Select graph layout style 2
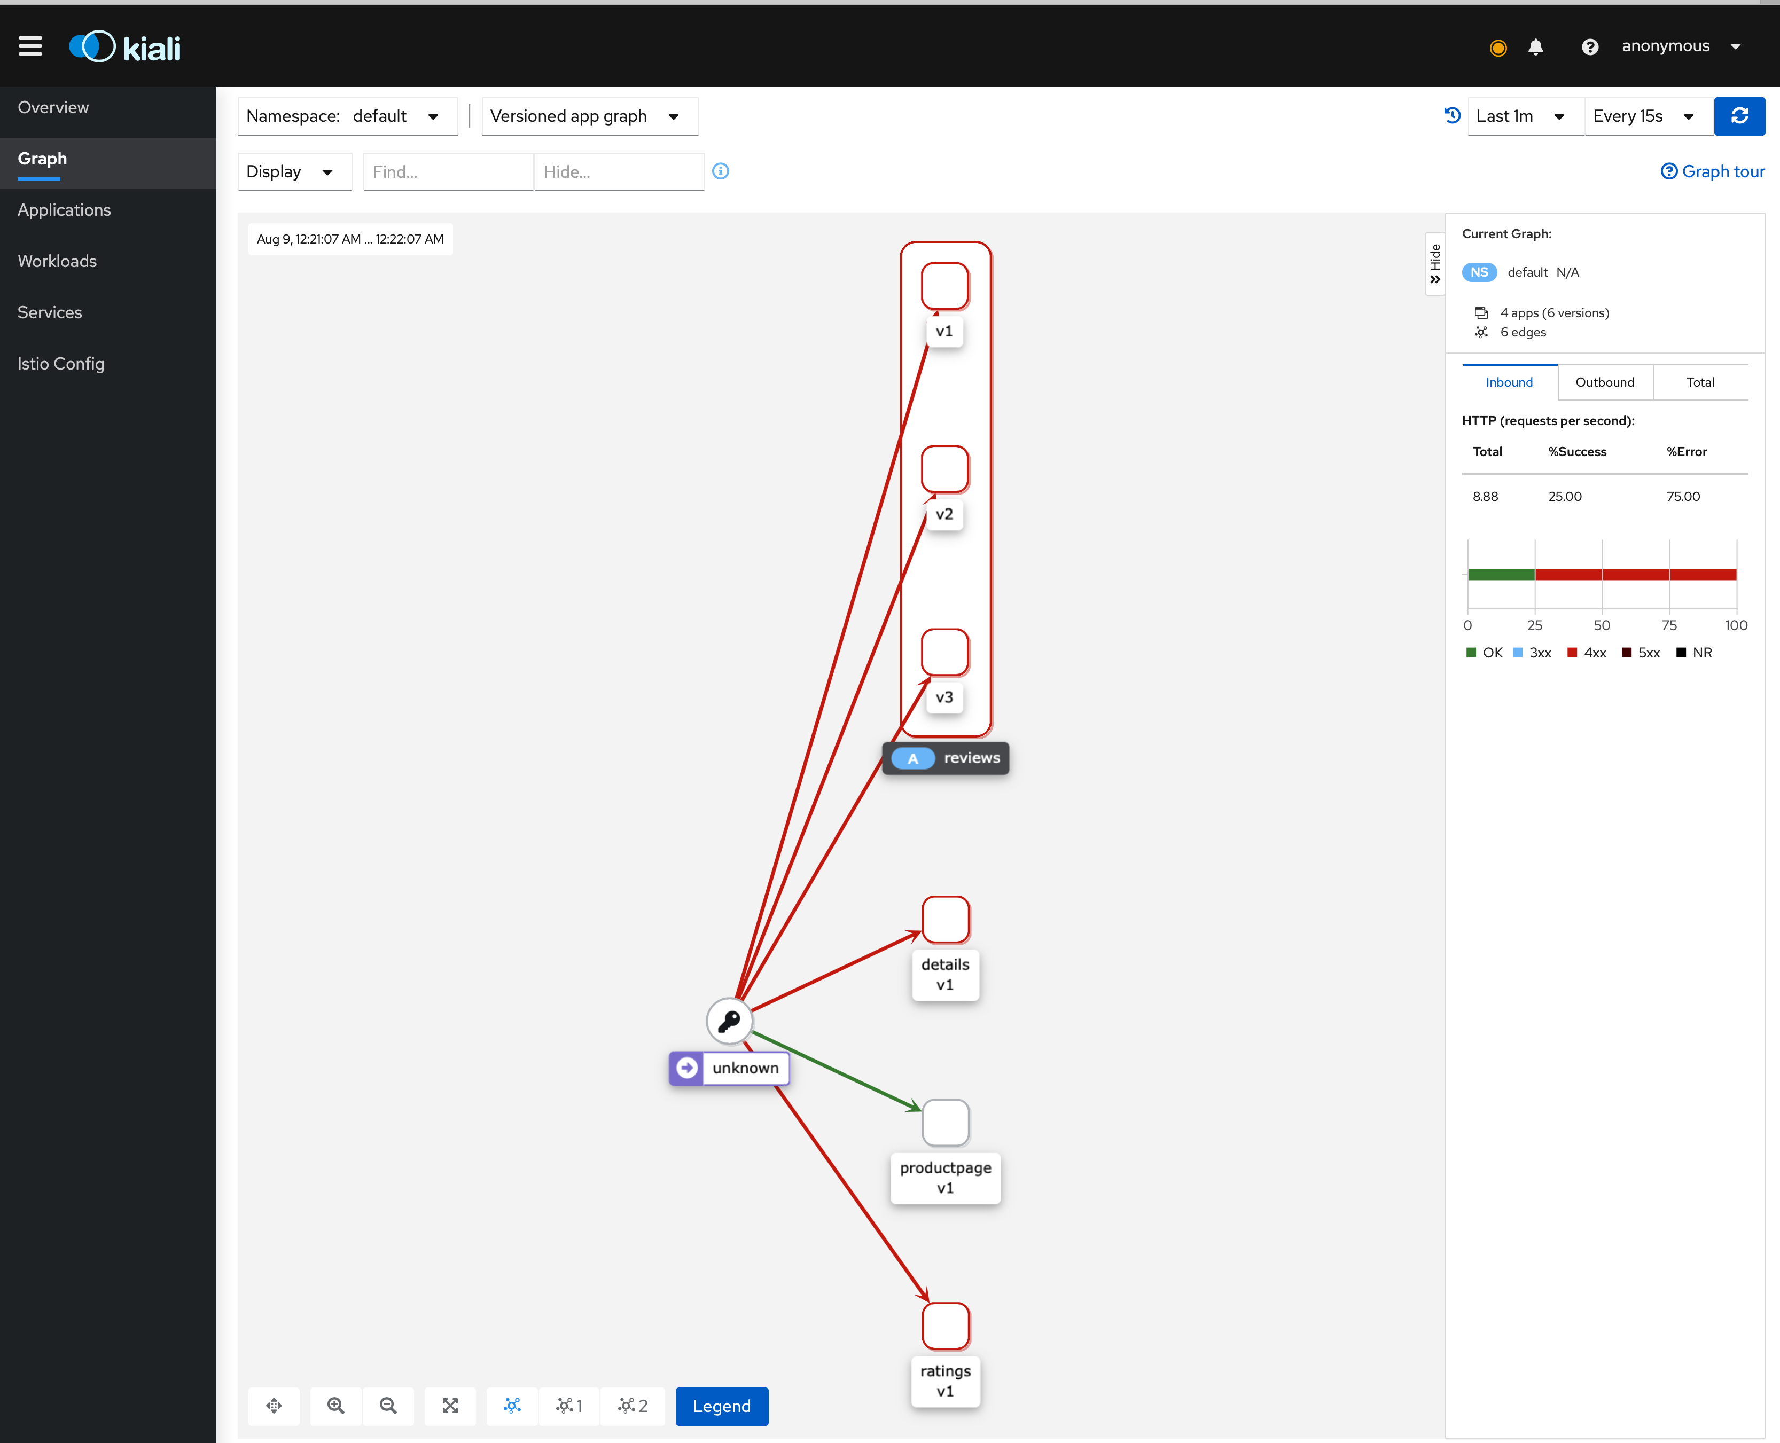Screen dimensions: 1780x1443 click(633, 1406)
